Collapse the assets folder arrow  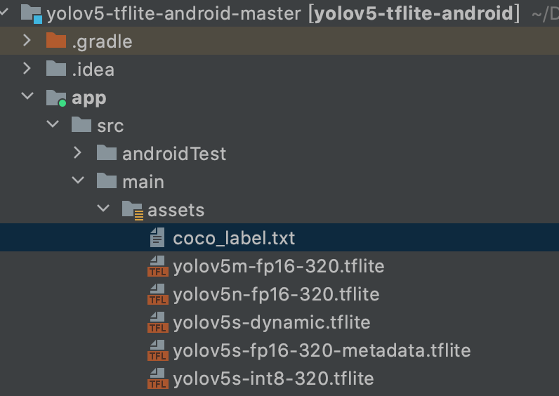coord(103,209)
